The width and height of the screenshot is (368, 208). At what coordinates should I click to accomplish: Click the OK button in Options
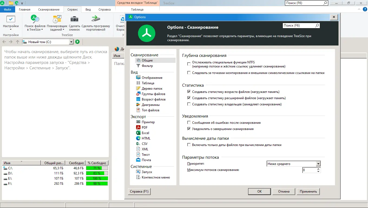click(259, 191)
